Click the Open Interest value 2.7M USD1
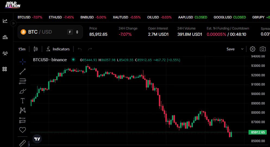Screen dimensions: 270x147 pos(158,34)
